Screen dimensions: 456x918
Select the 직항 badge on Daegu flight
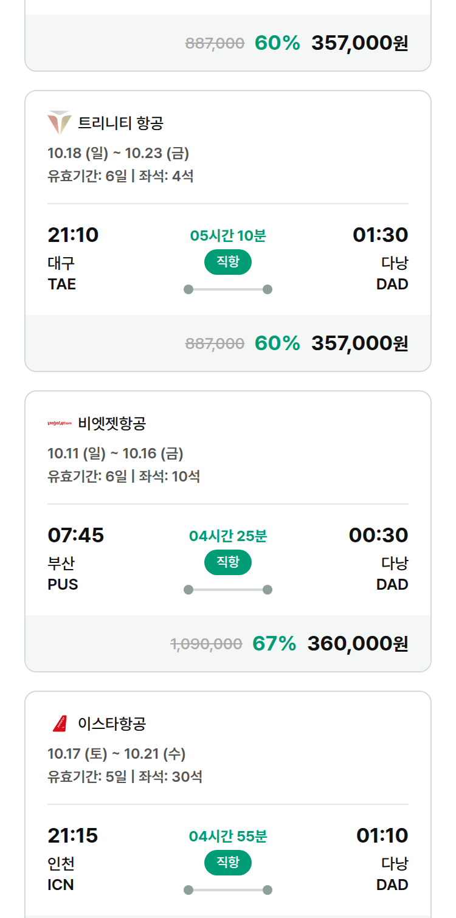[228, 262]
